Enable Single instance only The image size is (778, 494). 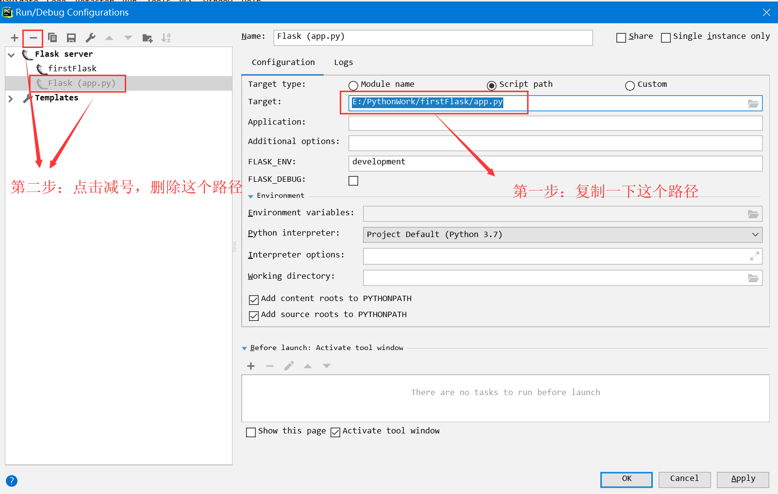pyautogui.click(x=666, y=37)
